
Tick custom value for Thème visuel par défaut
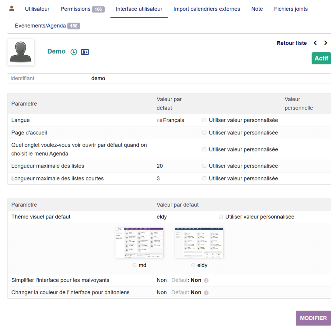221,217
